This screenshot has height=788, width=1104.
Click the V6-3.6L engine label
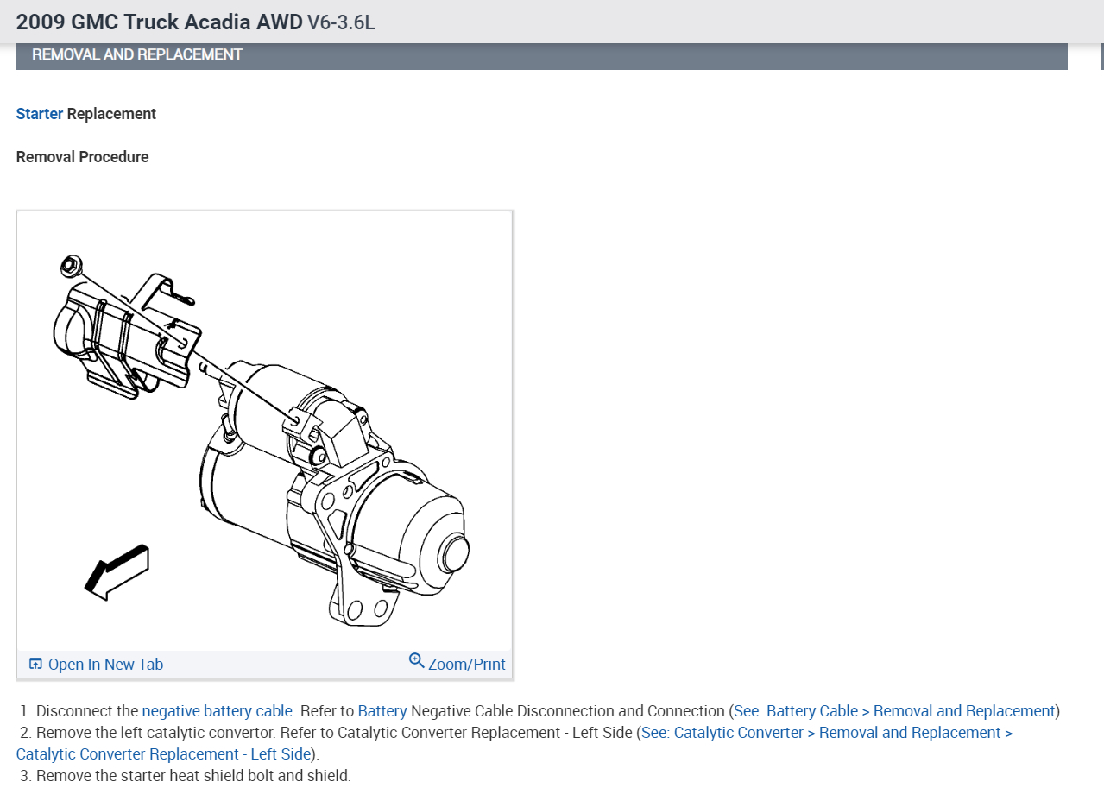click(341, 22)
